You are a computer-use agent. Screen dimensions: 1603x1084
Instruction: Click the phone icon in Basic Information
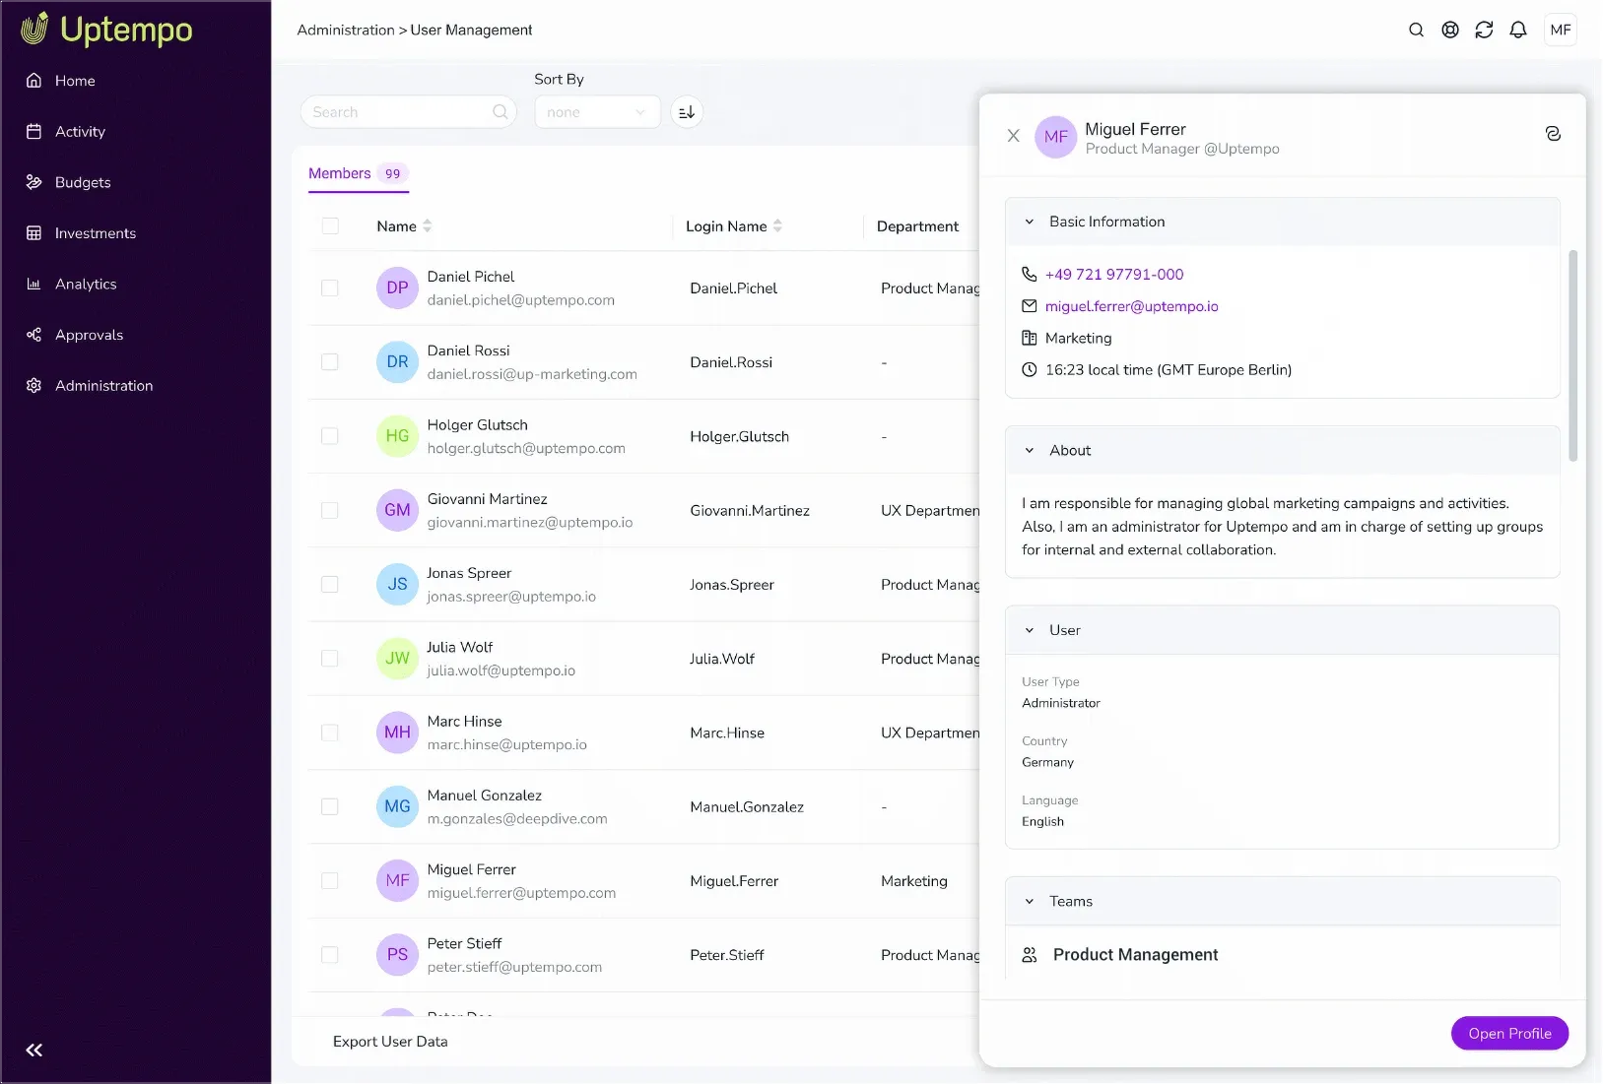1029,275
